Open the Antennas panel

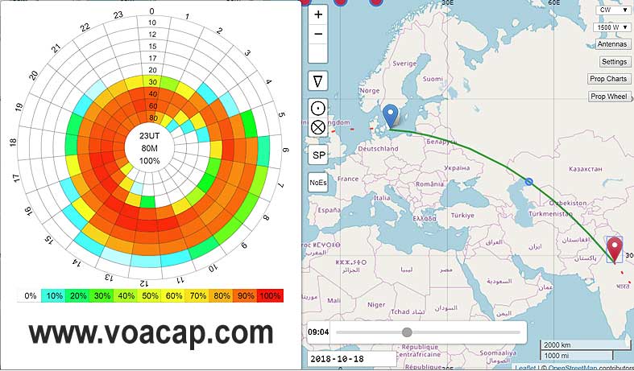[x=612, y=44]
